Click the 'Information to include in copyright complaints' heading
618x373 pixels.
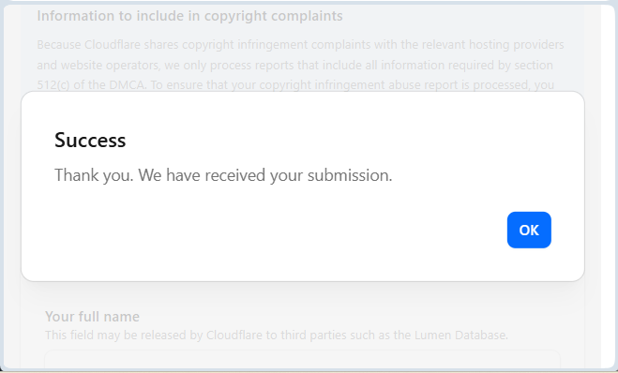coord(190,16)
